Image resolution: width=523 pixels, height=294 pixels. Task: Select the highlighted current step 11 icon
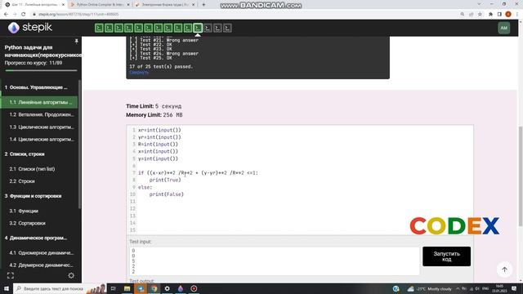pyautogui.click(x=198, y=28)
